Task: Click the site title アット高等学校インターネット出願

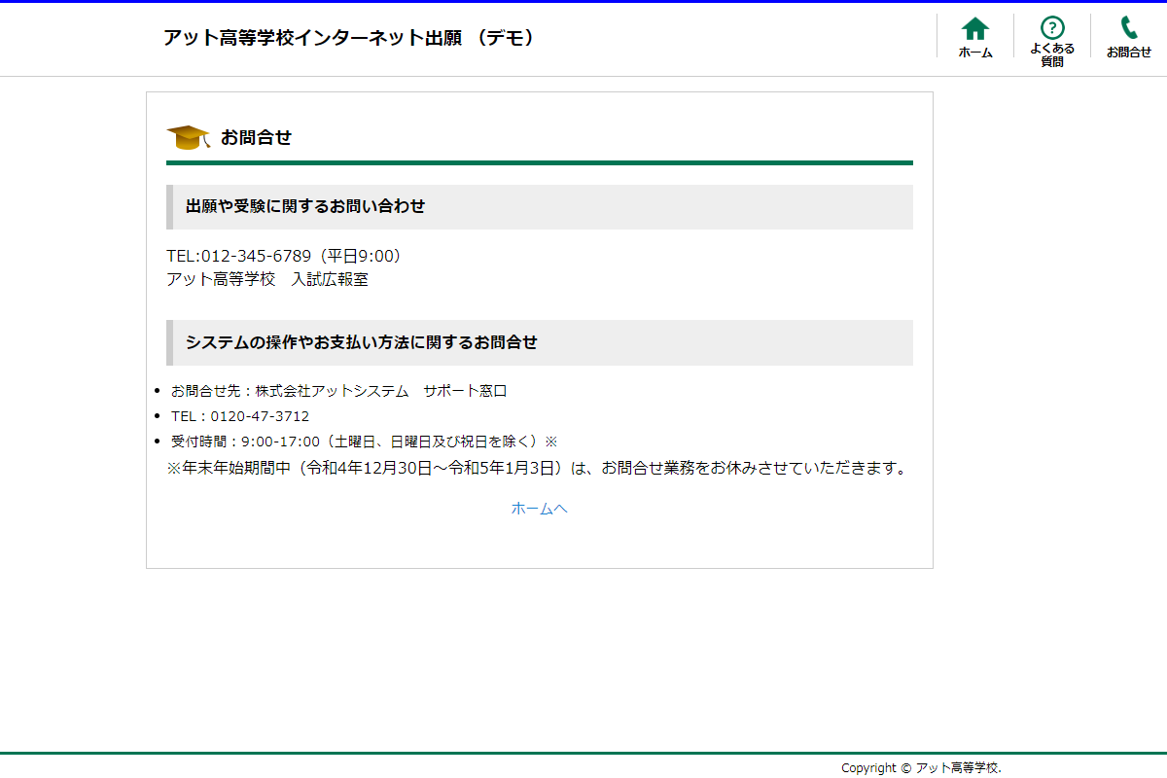Action: tap(348, 38)
